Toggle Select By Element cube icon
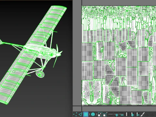 pyautogui.click(x=93, y=114)
